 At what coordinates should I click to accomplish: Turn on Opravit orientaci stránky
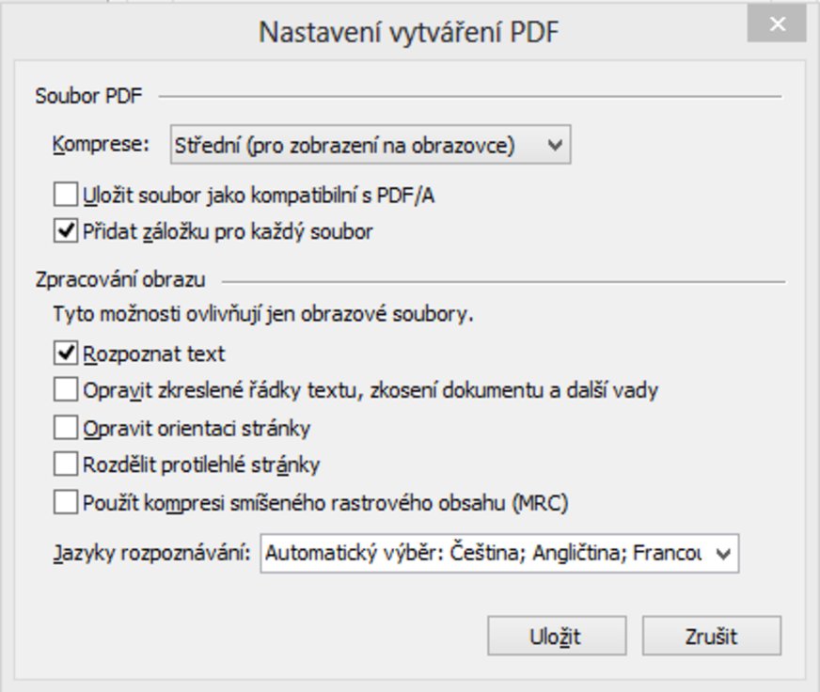66,428
